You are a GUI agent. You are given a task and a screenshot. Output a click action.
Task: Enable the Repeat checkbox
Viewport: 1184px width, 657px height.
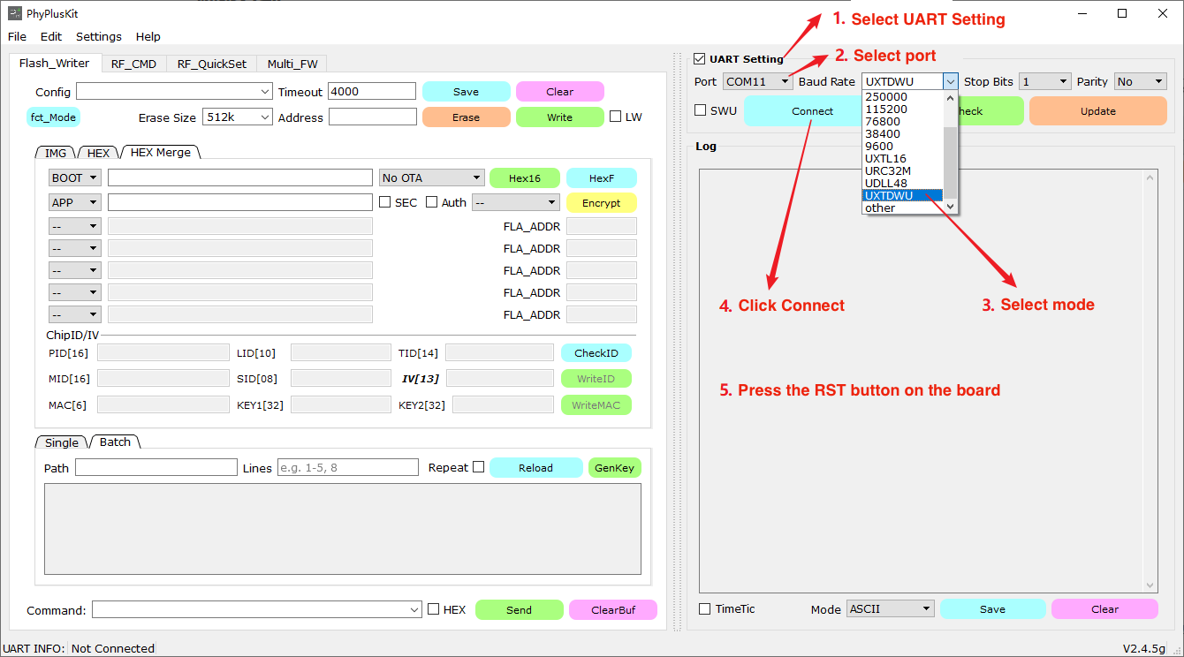pyautogui.click(x=478, y=467)
